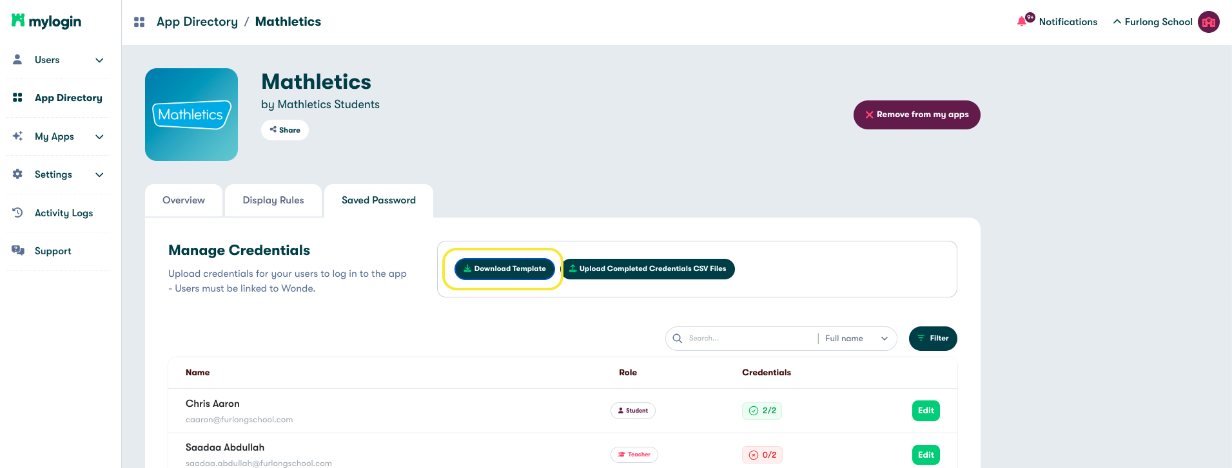Image resolution: width=1232 pixels, height=468 pixels.
Task: Click the Settings gear icon
Action: click(x=18, y=174)
